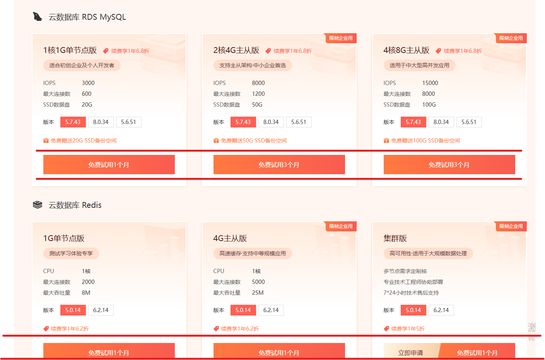Click 免费试用3个月 on 4核8G主从版
Screen dimensions: 545x360
(449, 165)
